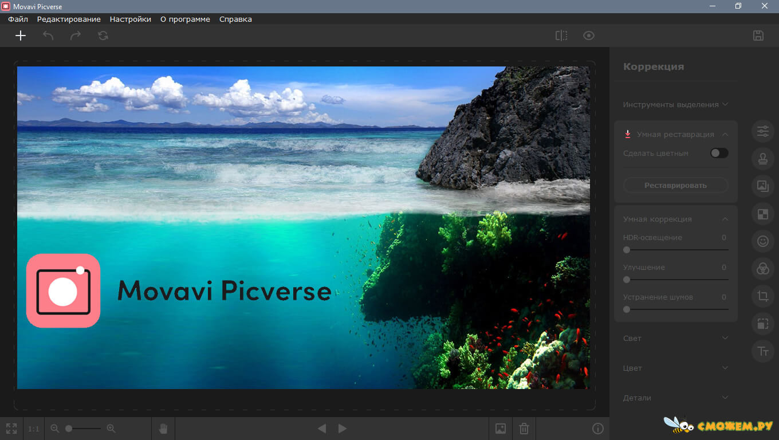
Task: Open the Редактирование menu
Action: click(x=69, y=19)
